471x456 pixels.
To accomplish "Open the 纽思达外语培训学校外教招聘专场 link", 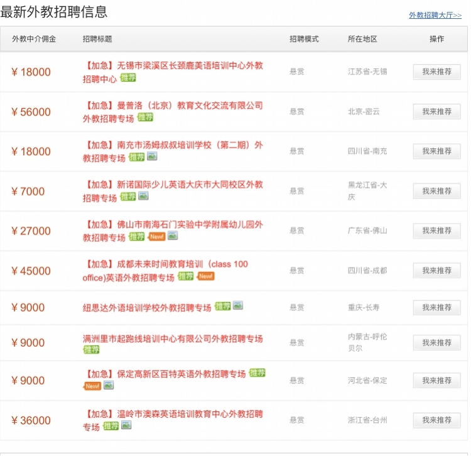I will (147, 308).
